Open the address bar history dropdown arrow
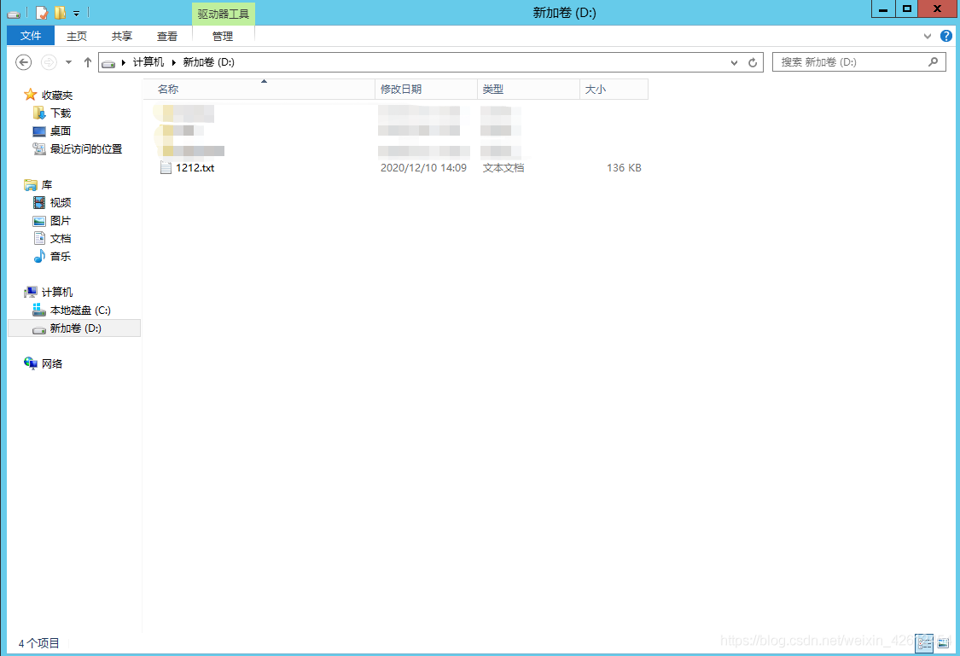 point(734,61)
